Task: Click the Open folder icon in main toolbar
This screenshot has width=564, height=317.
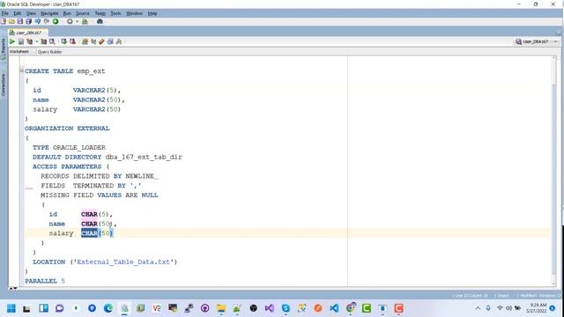Action: tap(11, 21)
